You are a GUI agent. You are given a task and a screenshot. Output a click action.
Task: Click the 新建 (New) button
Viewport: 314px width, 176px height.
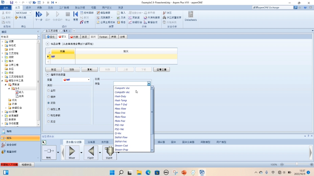point(53,69)
